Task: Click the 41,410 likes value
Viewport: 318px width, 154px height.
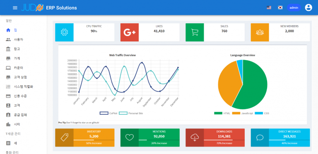Action: [159, 31]
